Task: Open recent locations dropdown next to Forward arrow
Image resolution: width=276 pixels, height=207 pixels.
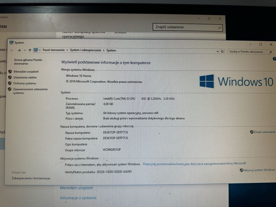Action: click(25, 50)
